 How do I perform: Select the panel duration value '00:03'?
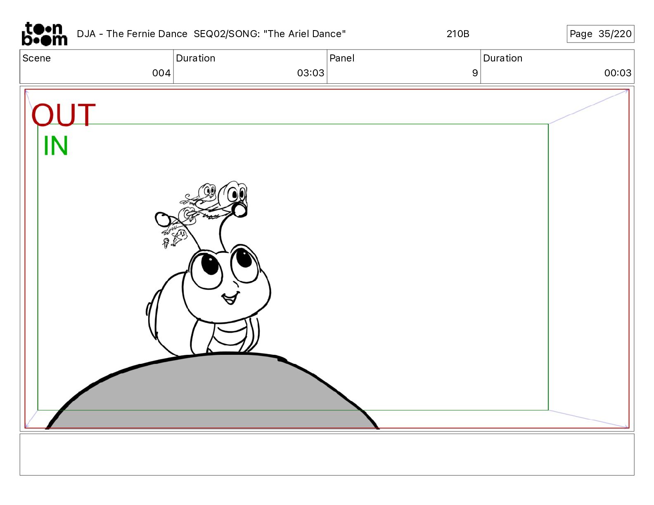tap(618, 73)
